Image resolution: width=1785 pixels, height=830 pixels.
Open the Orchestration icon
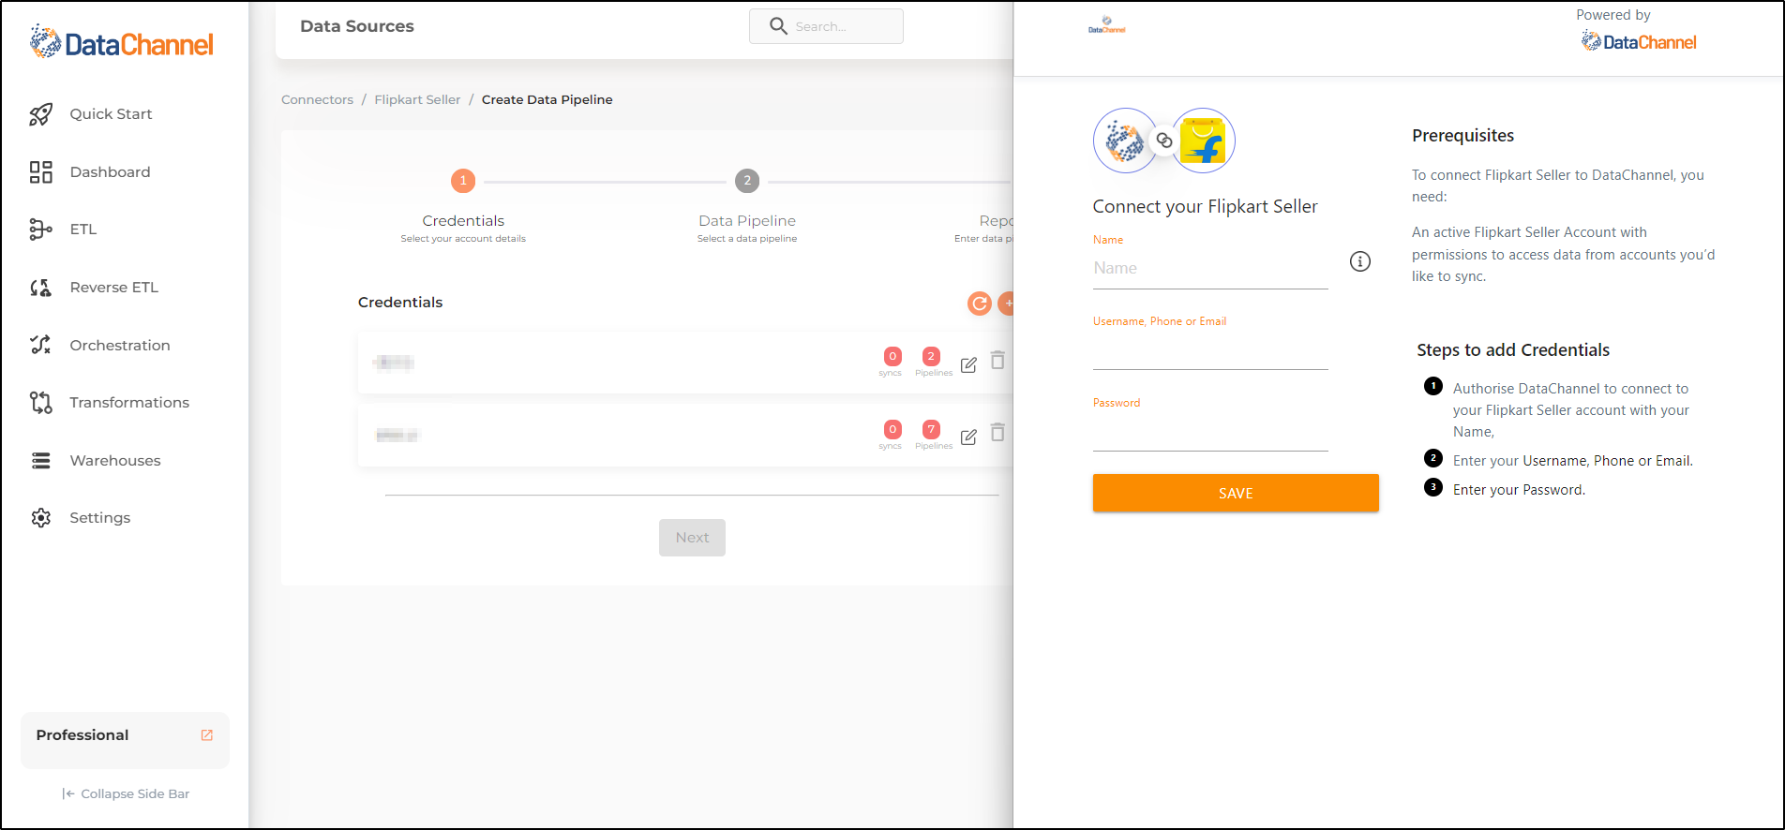pyautogui.click(x=40, y=345)
